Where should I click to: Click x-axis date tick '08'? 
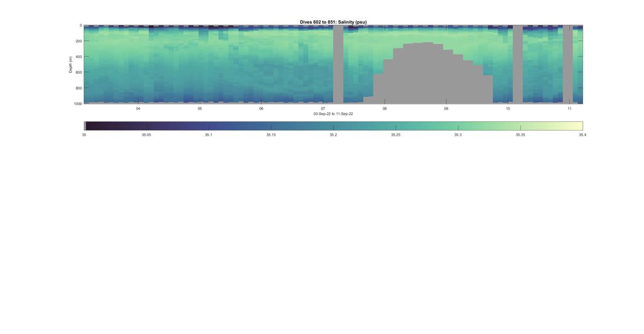click(x=384, y=108)
